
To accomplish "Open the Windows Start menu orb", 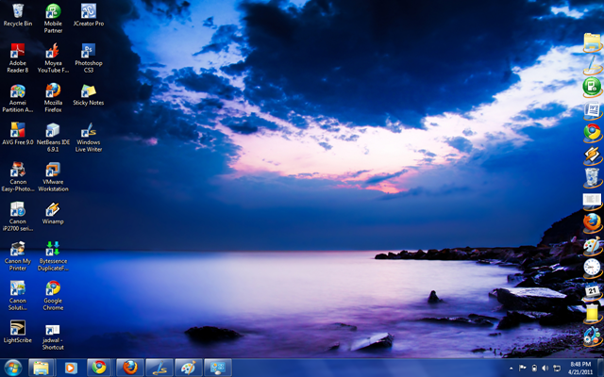I will pos(12,369).
